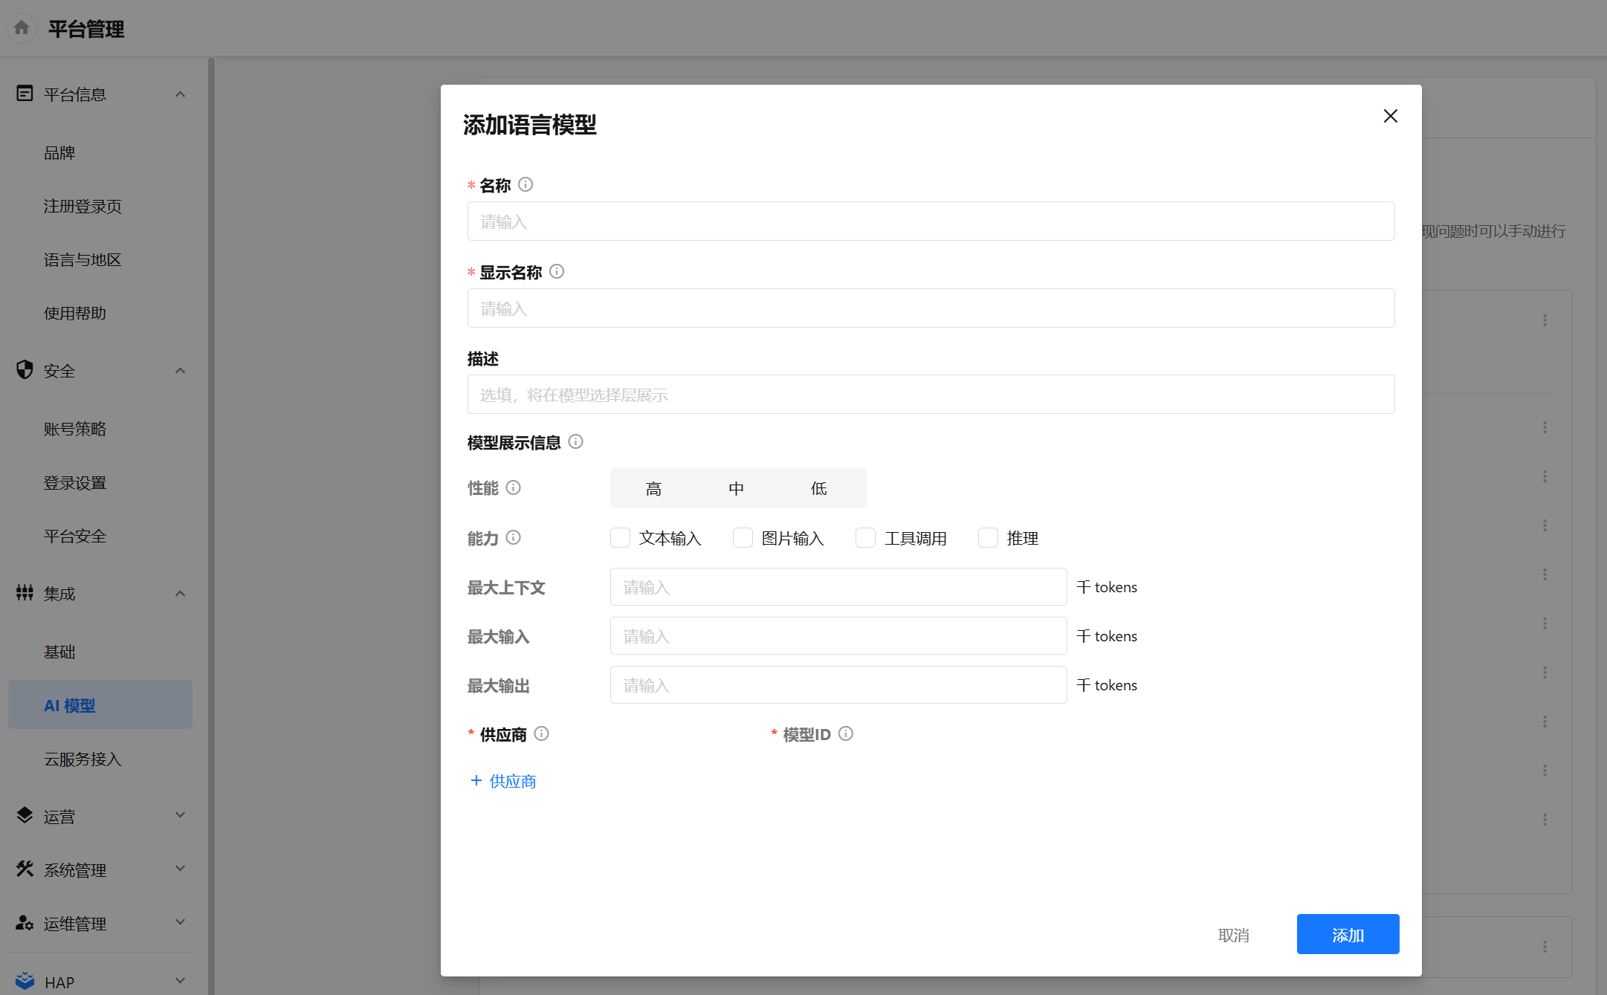Focus the 最大输出 input field

[838, 685]
